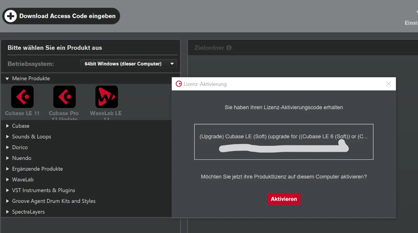
Task: Click the Zielordner path field
Action: (x=326, y=48)
